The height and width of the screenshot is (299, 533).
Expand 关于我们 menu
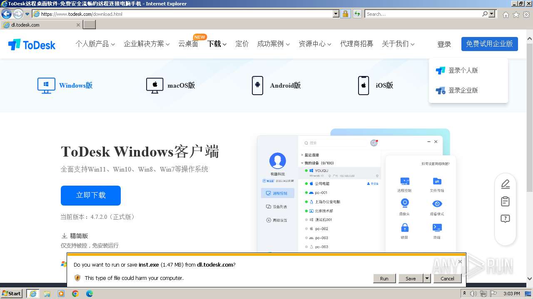tap(398, 44)
